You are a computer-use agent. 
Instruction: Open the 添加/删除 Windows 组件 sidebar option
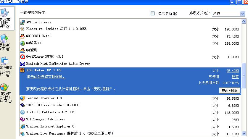[x=6, y=67]
